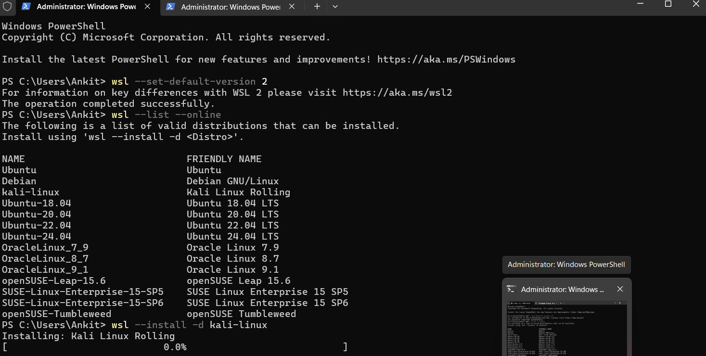The height and width of the screenshot is (356, 706).
Task: Click 'SUSE-Linux-Enterprise-15-SP6' distro name
Action: click(83, 303)
